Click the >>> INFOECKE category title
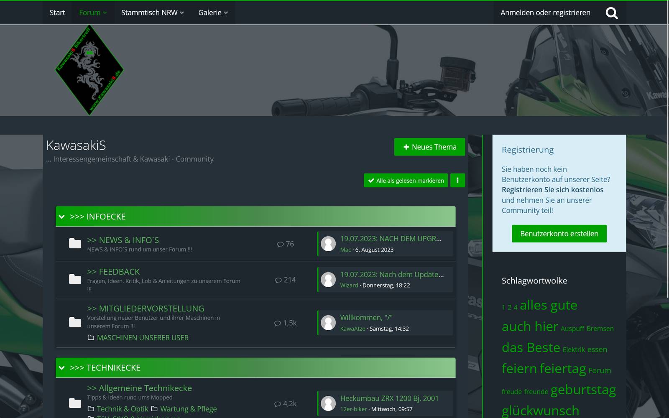 click(x=97, y=217)
